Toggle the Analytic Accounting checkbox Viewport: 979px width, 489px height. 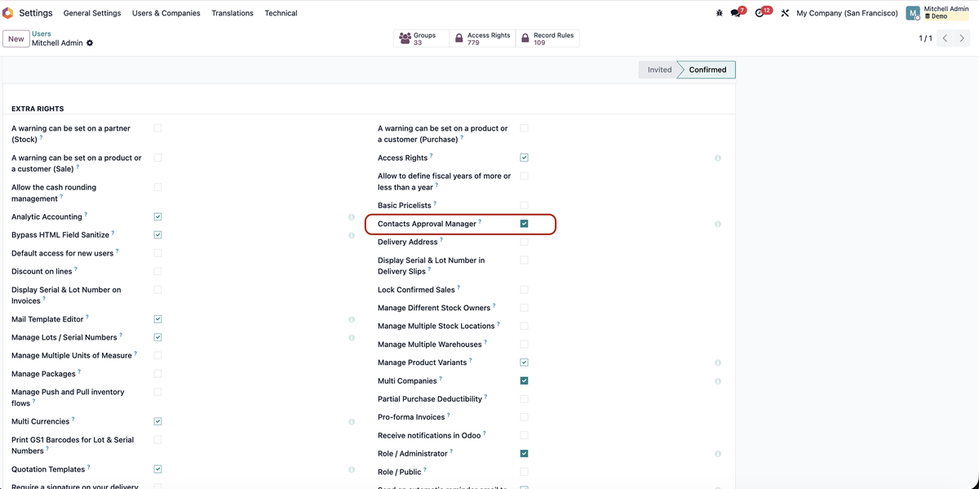tap(157, 217)
